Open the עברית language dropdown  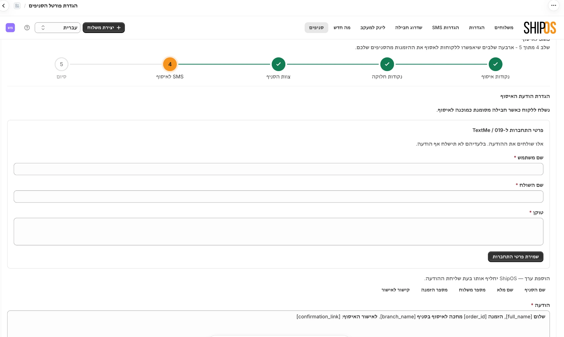click(x=58, y=28)
